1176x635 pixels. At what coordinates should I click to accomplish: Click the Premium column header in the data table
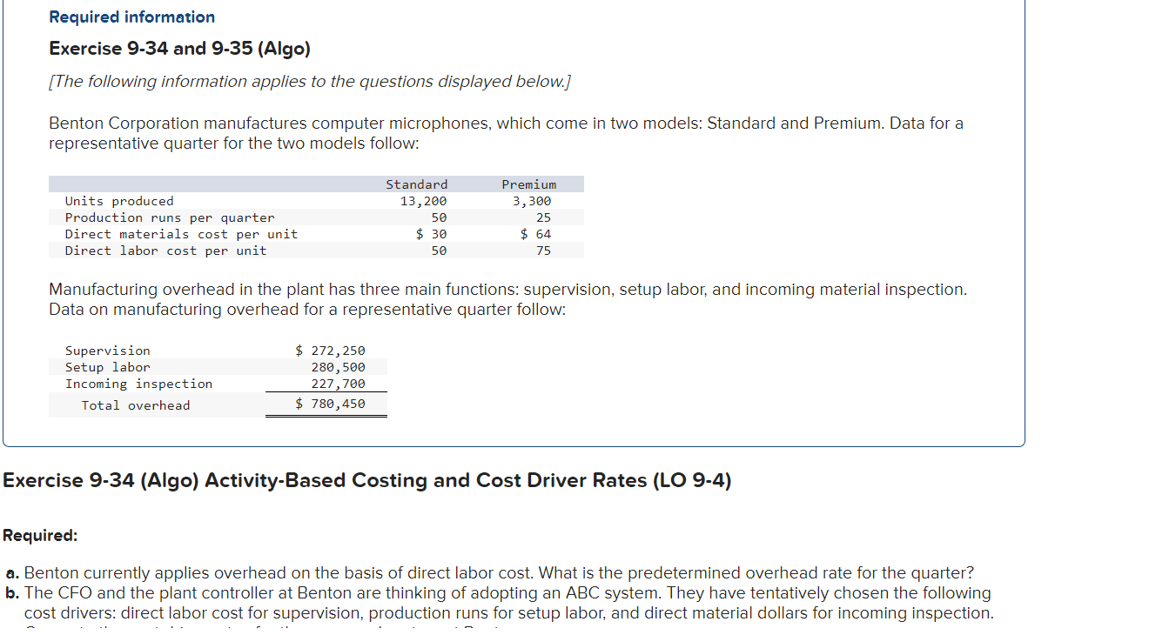tap(528, 184)
